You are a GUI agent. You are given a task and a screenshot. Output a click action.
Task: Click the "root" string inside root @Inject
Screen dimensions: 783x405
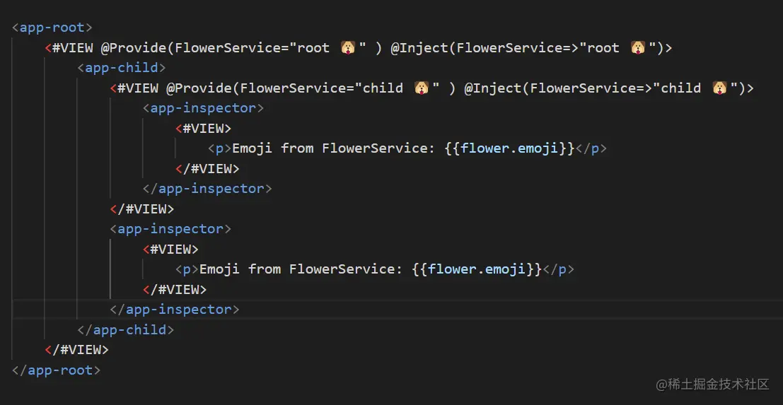599,48
